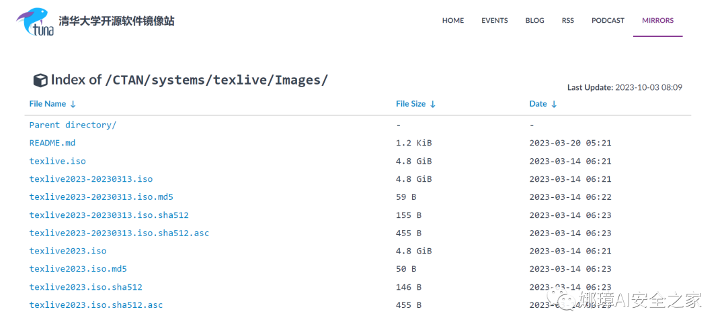Click the date 2023-03-14 06:22

(x=571, y=197)
